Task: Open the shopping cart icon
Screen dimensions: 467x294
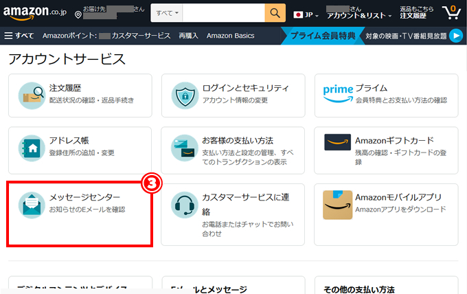Action: click(x=452, y=13)
